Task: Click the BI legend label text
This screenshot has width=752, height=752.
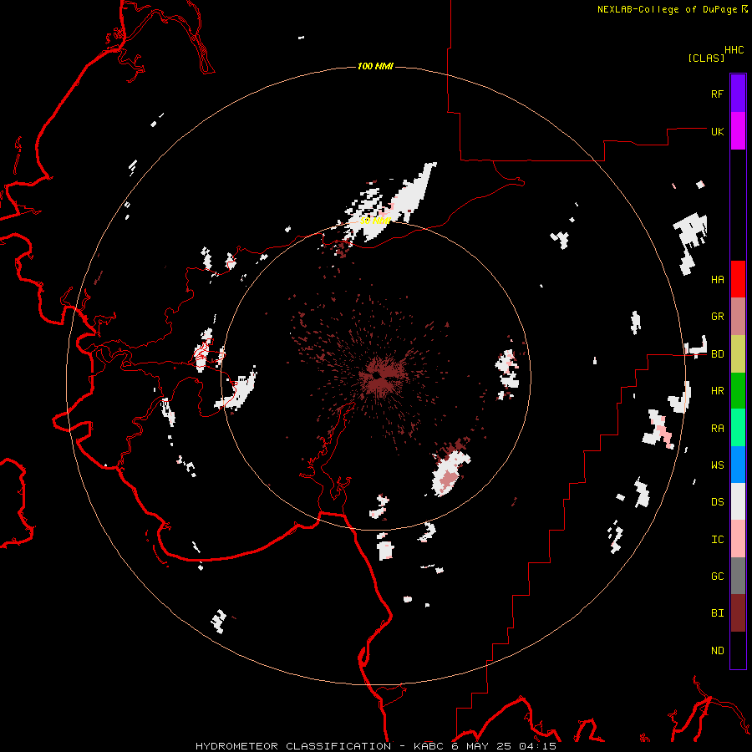Action: click(x=717, y=613)
